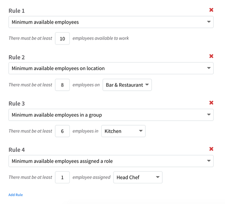The width and height of the screenshot is (225, 204).
Task: Click the 'Rule 4' heading label
Action: [x=17, y=150]
